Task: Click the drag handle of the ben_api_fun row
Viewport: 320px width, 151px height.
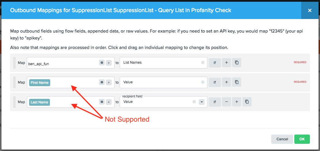Action: point(14,63)
